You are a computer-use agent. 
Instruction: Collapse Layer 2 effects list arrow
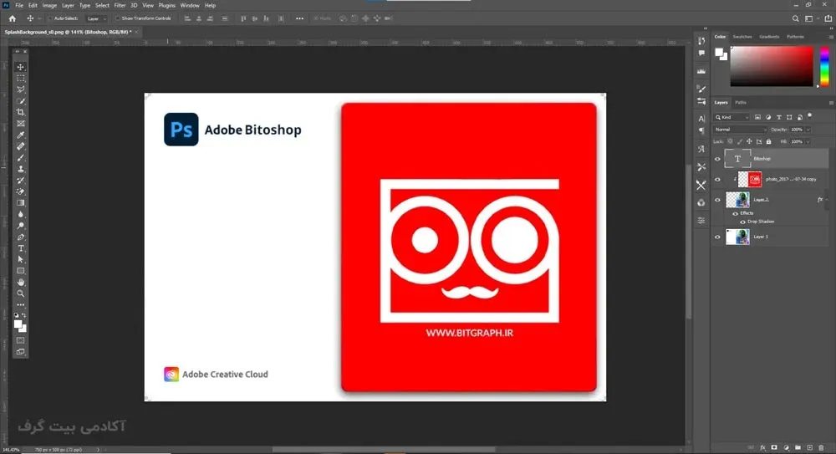click(x=827, y=200)
